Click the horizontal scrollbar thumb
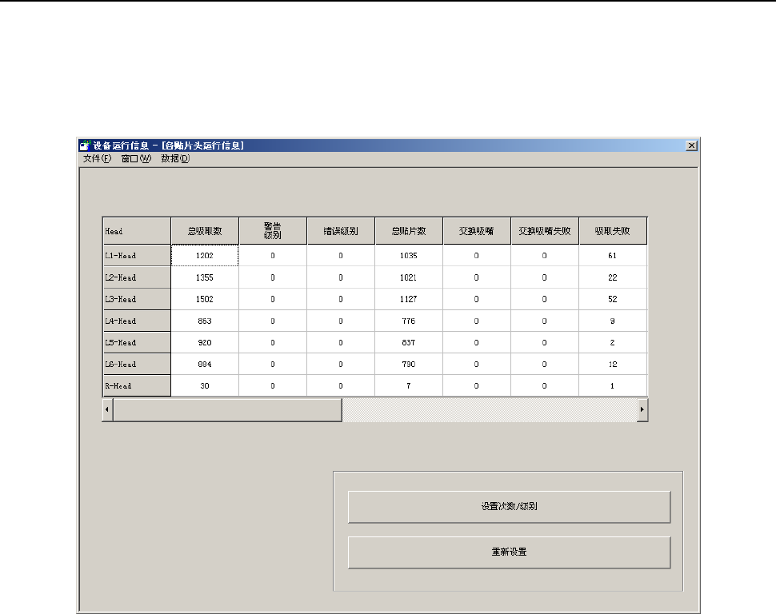 click(x=228, y=409)
